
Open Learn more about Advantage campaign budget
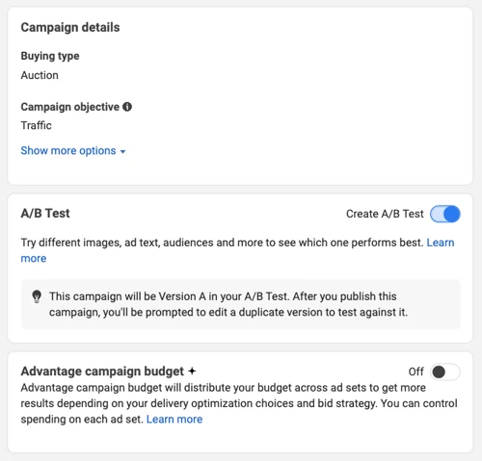[x=174, y=420]
